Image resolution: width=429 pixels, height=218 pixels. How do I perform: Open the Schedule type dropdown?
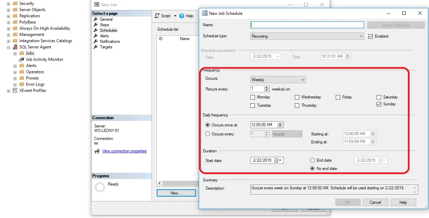tap(307, 36)
